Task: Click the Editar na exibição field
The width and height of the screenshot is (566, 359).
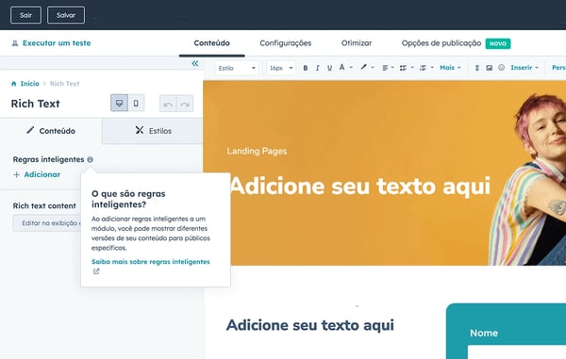Action: pos(48,223)
